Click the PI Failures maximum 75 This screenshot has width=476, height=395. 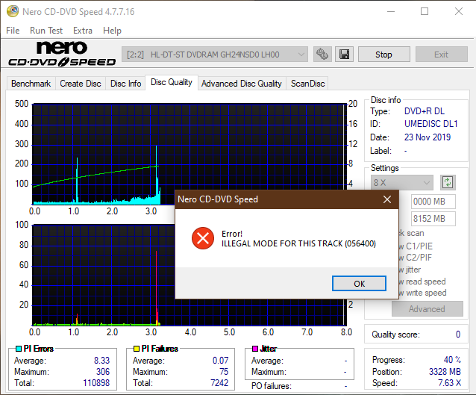[x=224, y=372]
